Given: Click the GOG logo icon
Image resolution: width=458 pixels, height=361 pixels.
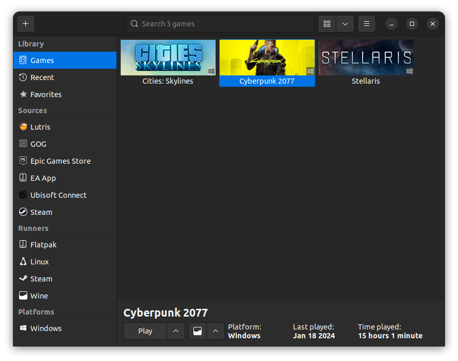Looking at the screenshot, I should click(23, 144).
